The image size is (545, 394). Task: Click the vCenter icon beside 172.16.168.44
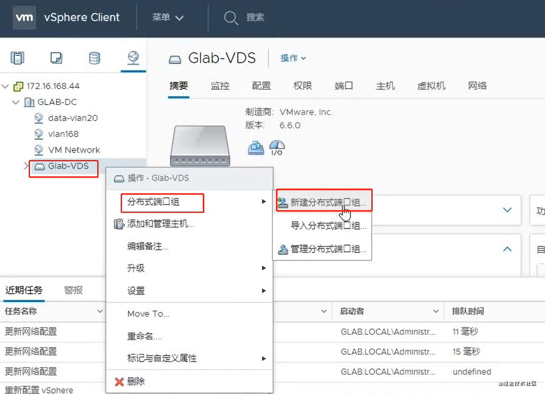pyautogui.click(x=18, y=86)
